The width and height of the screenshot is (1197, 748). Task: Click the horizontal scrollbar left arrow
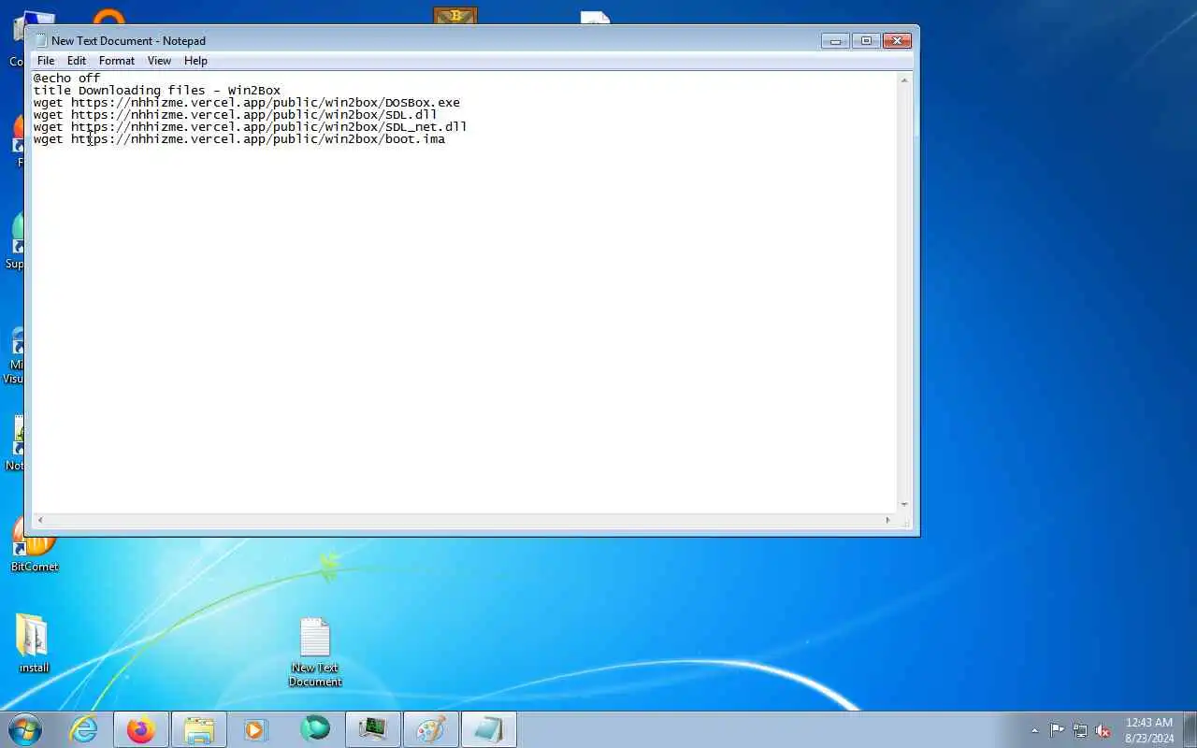coord(40,520)
